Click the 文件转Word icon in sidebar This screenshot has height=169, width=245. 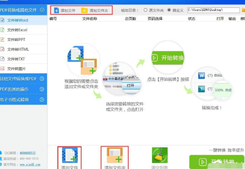(x=2, y=21)
